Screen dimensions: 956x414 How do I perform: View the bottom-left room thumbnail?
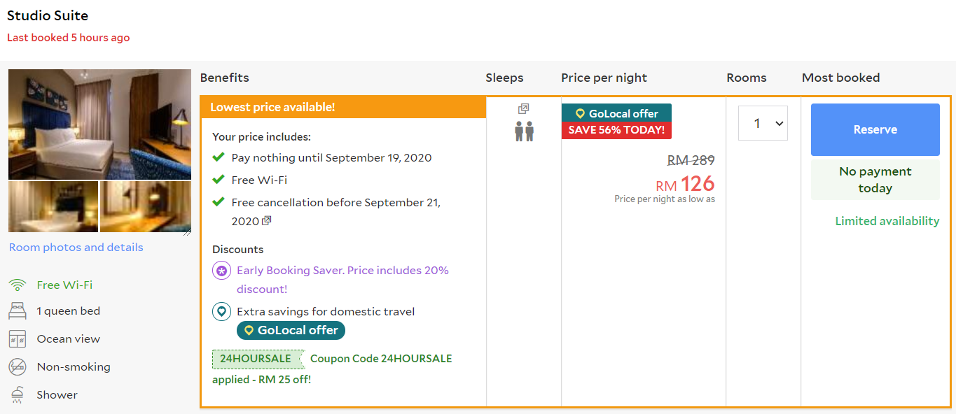point(53,206)
